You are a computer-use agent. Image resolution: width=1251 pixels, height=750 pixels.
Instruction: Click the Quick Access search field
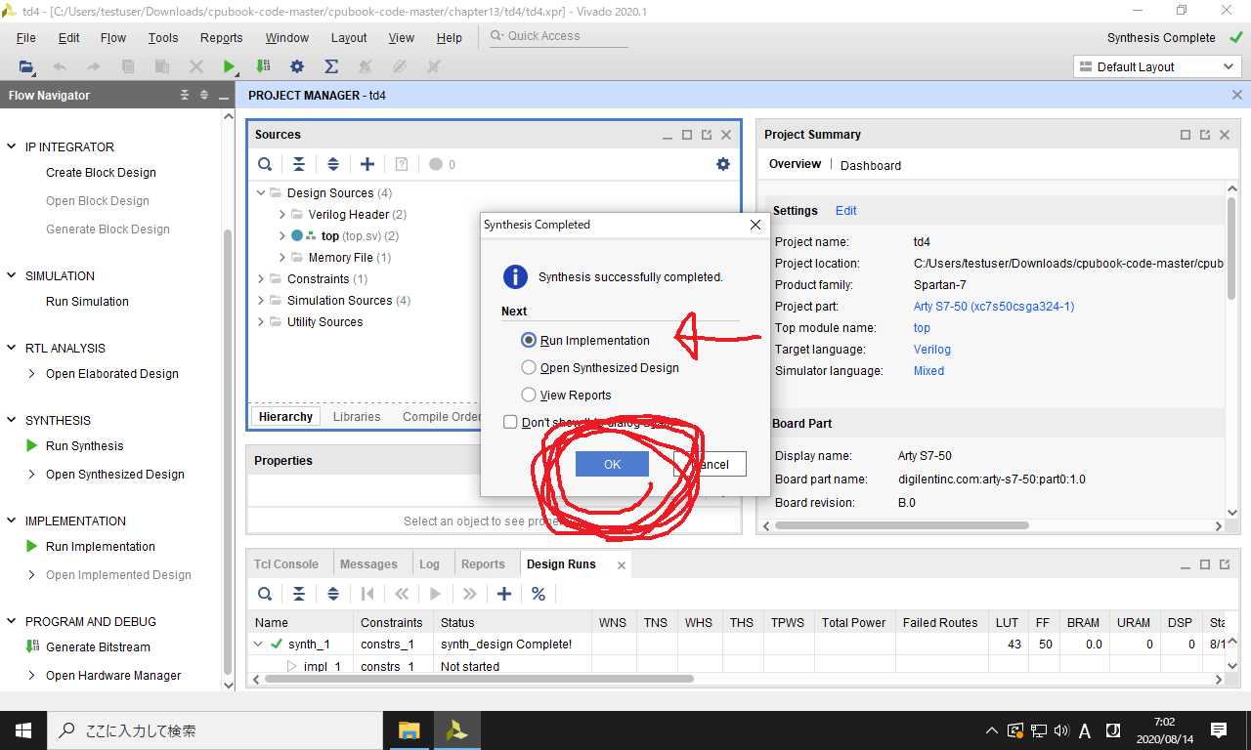pos(559,36)
